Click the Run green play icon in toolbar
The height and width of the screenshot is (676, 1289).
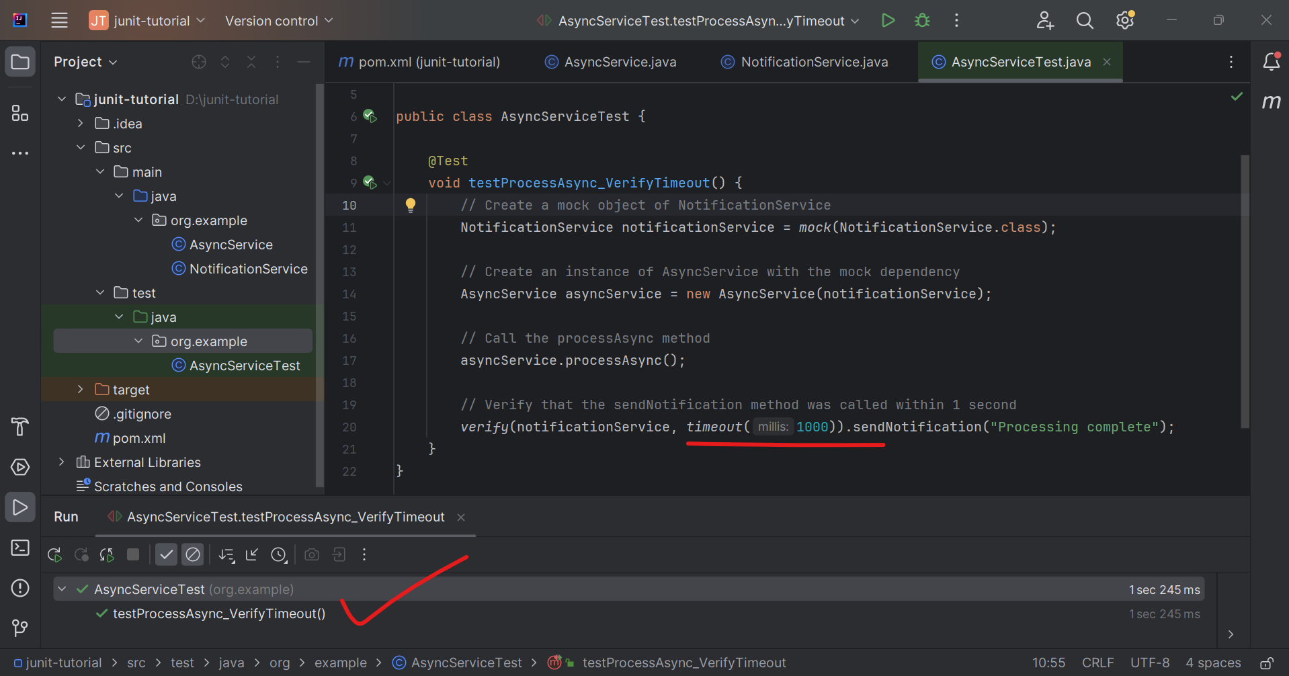pos(888,20)
